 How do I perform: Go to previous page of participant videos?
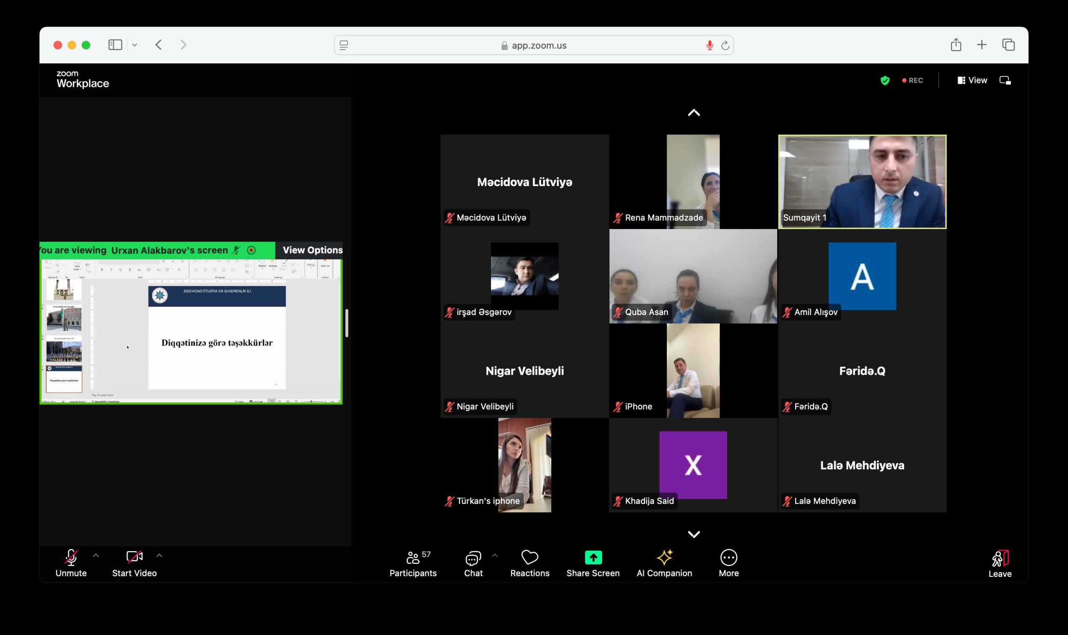pos(694,113)
